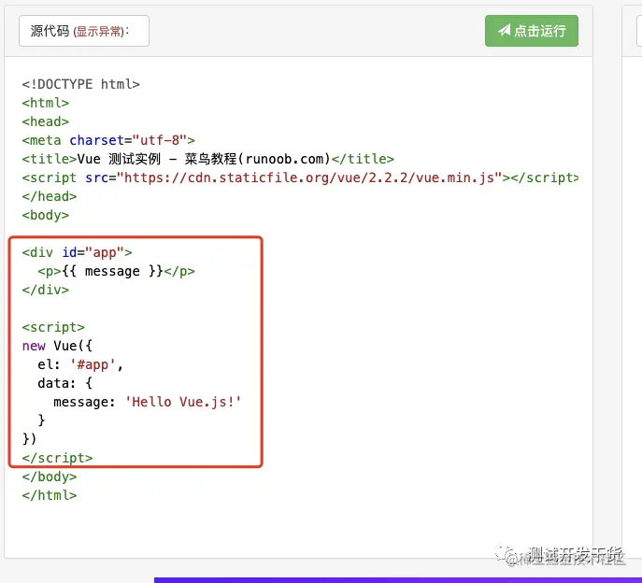Click the <div id="app"> line

(x=77, y=252)
